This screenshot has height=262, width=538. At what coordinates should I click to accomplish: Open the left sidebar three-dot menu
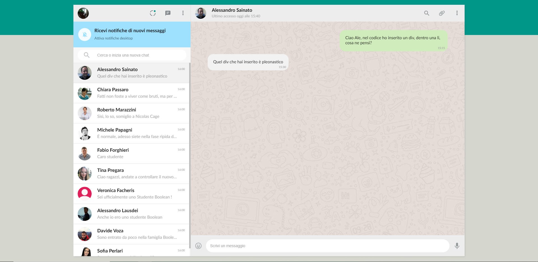tap(183, 13)
